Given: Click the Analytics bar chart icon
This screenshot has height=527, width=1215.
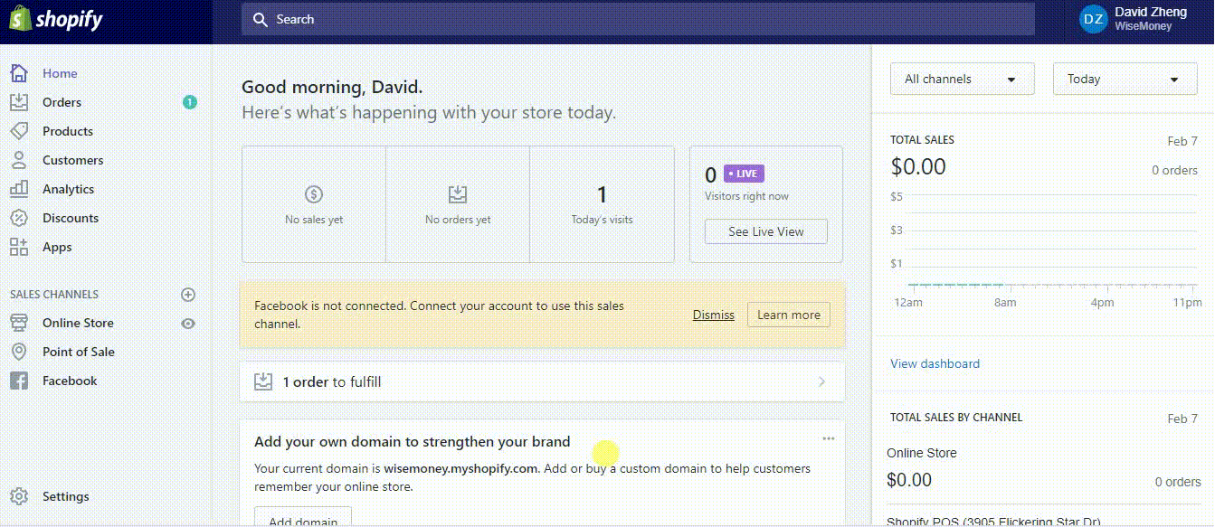Looking at the screenshot, I should coord(18,189).
